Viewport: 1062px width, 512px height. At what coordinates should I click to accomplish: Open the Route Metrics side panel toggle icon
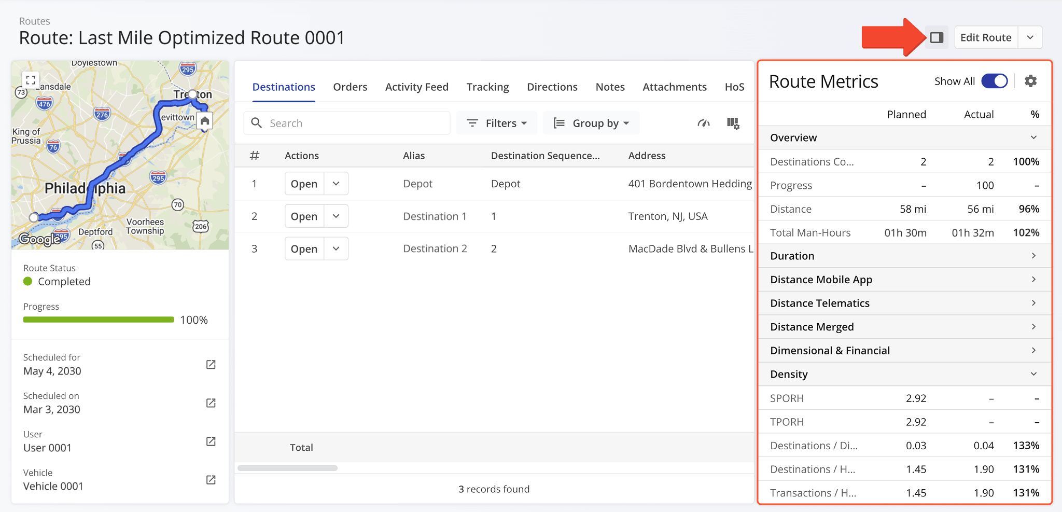click(935, 37)
